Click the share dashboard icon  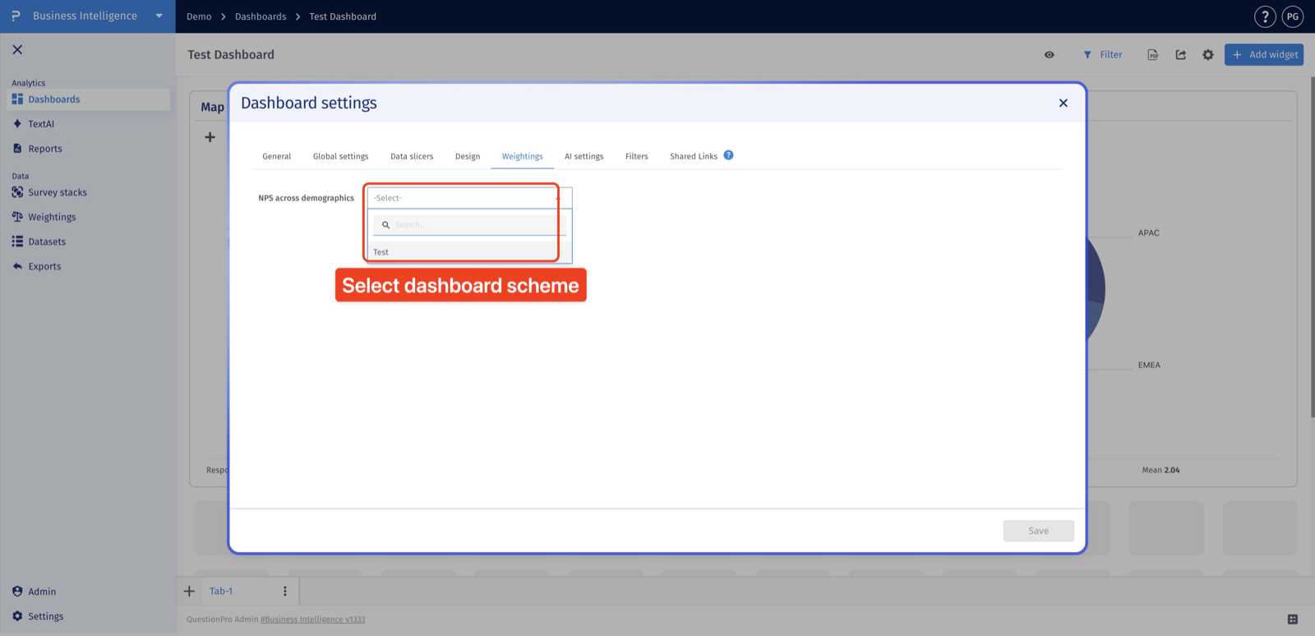1181,55
